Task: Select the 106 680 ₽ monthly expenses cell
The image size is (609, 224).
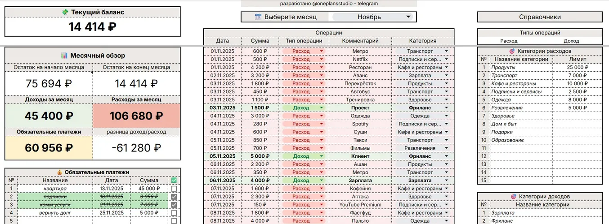Action: [136, 116]
